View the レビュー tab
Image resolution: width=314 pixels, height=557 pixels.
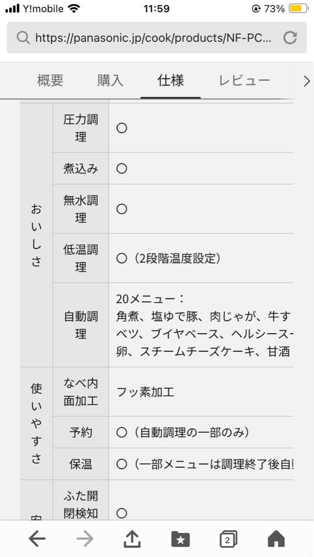tap(243, 80)
